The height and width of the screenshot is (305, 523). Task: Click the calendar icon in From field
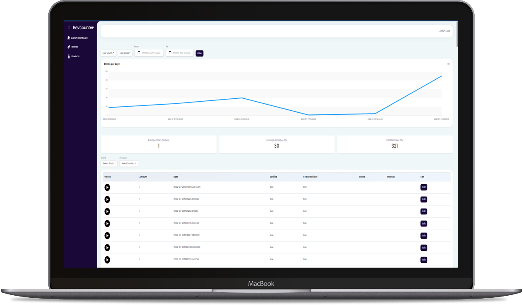click(x=139, y=53)
